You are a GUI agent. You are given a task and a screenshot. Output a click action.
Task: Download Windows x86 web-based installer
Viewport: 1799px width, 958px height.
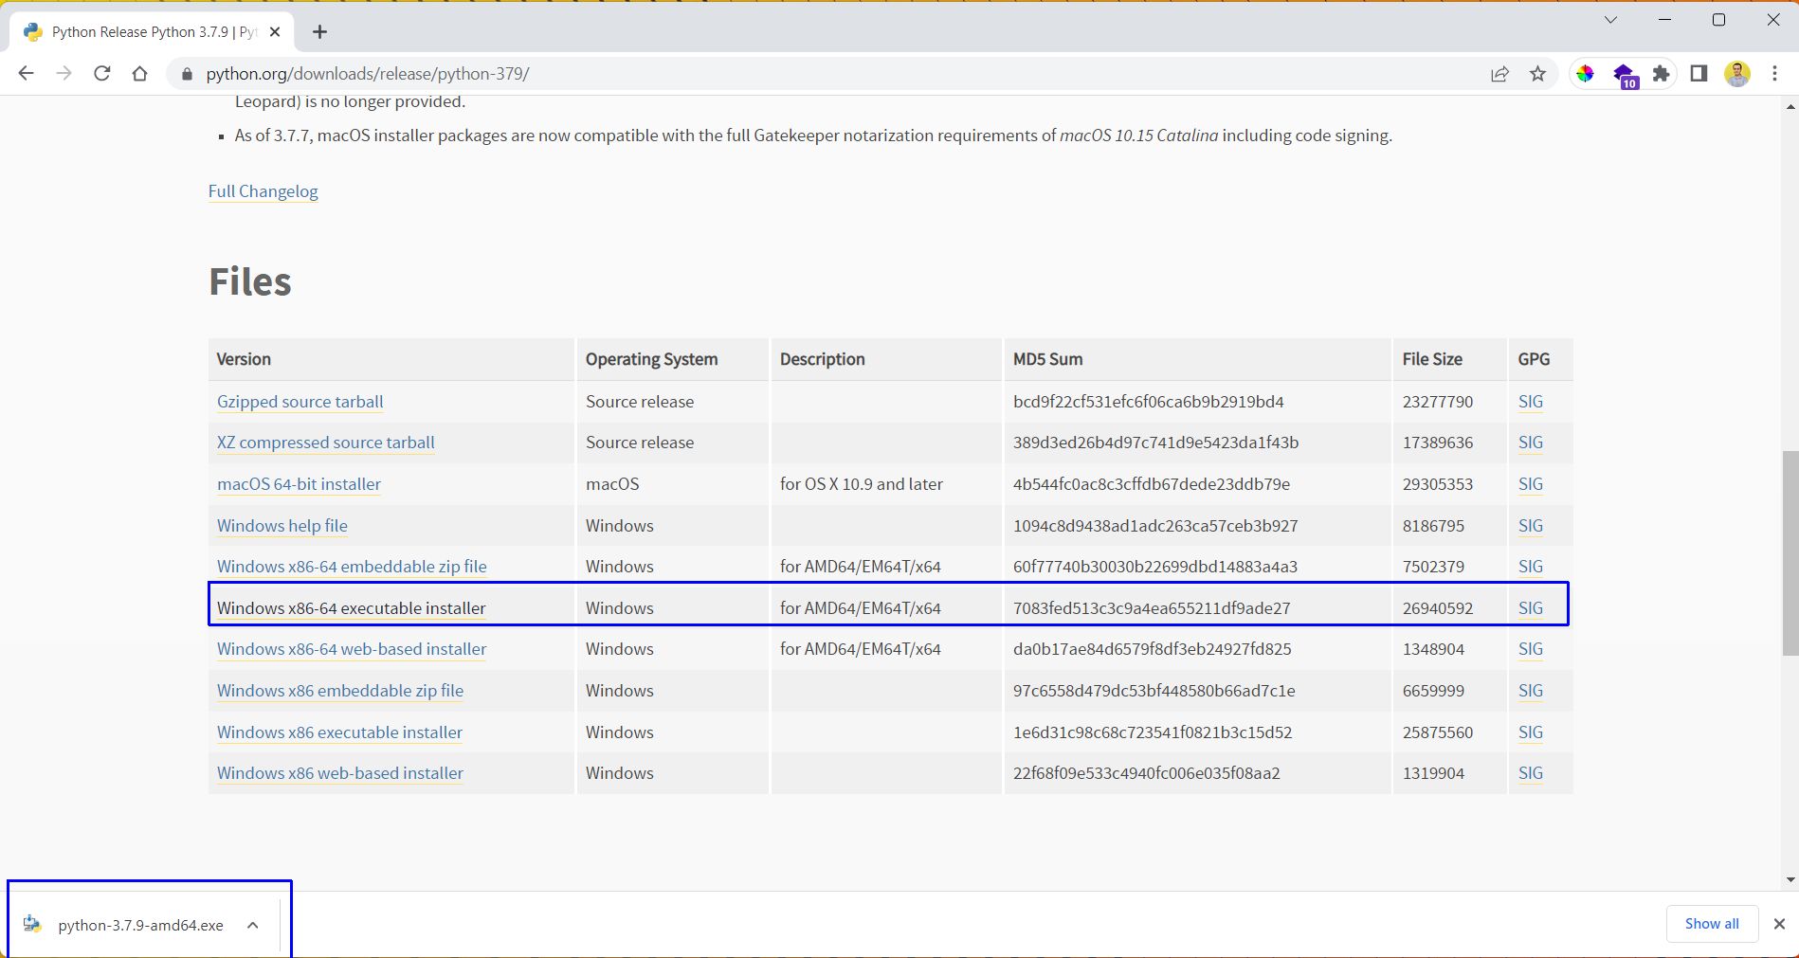pyautogui.click(x=340, y=773)
